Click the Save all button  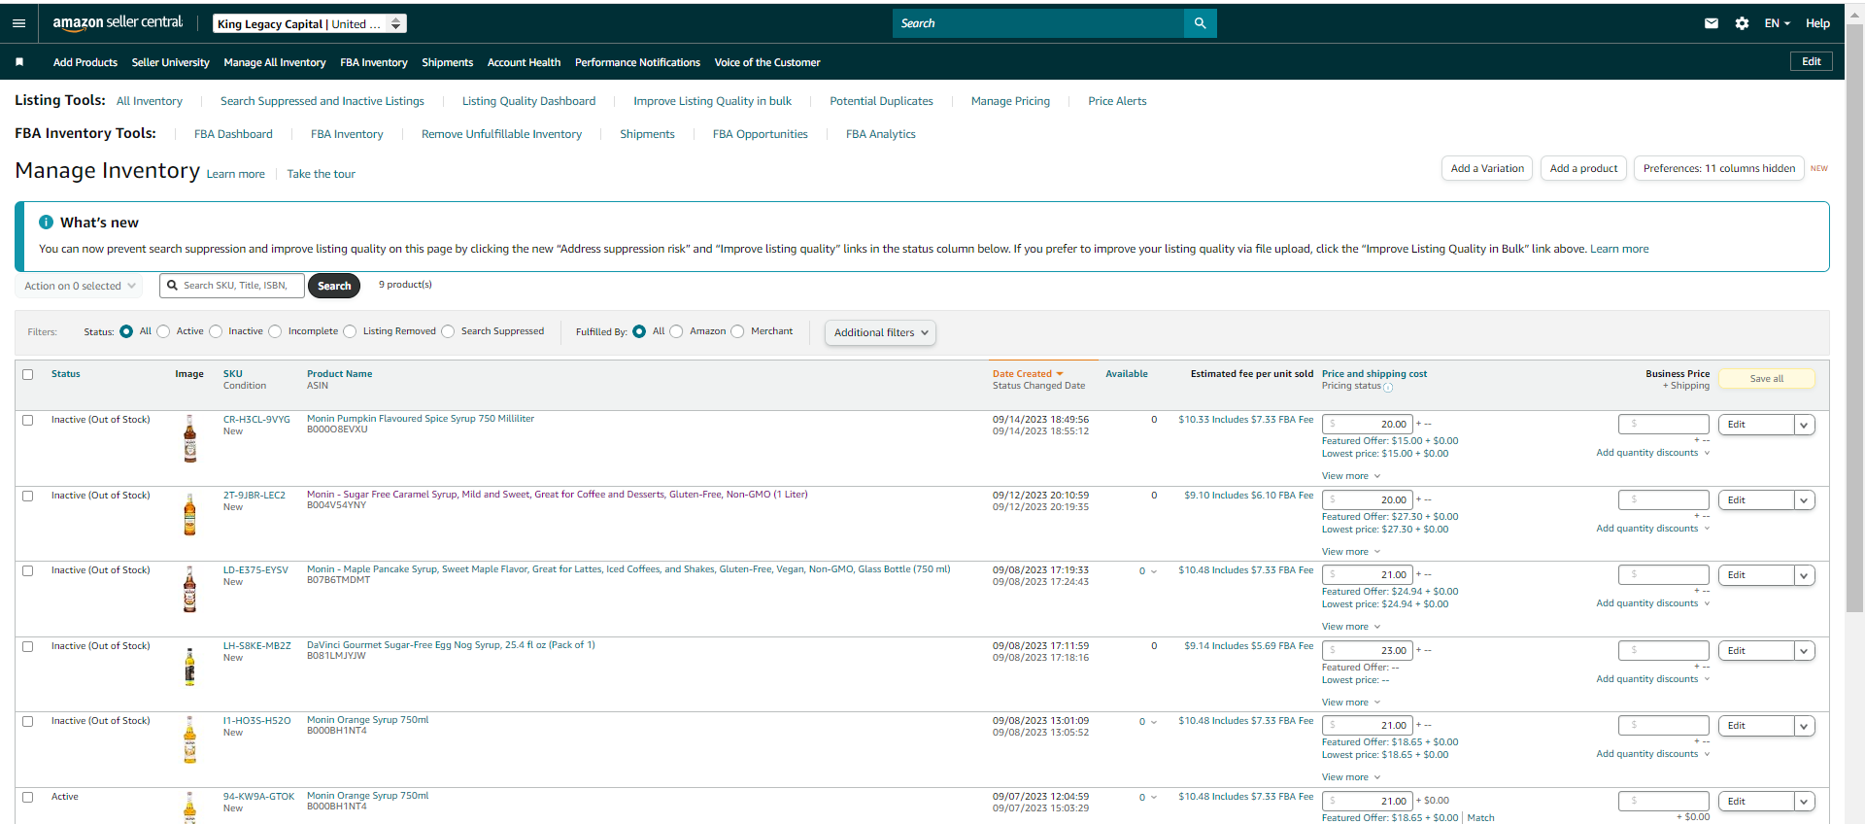(x=1767, y=379)
